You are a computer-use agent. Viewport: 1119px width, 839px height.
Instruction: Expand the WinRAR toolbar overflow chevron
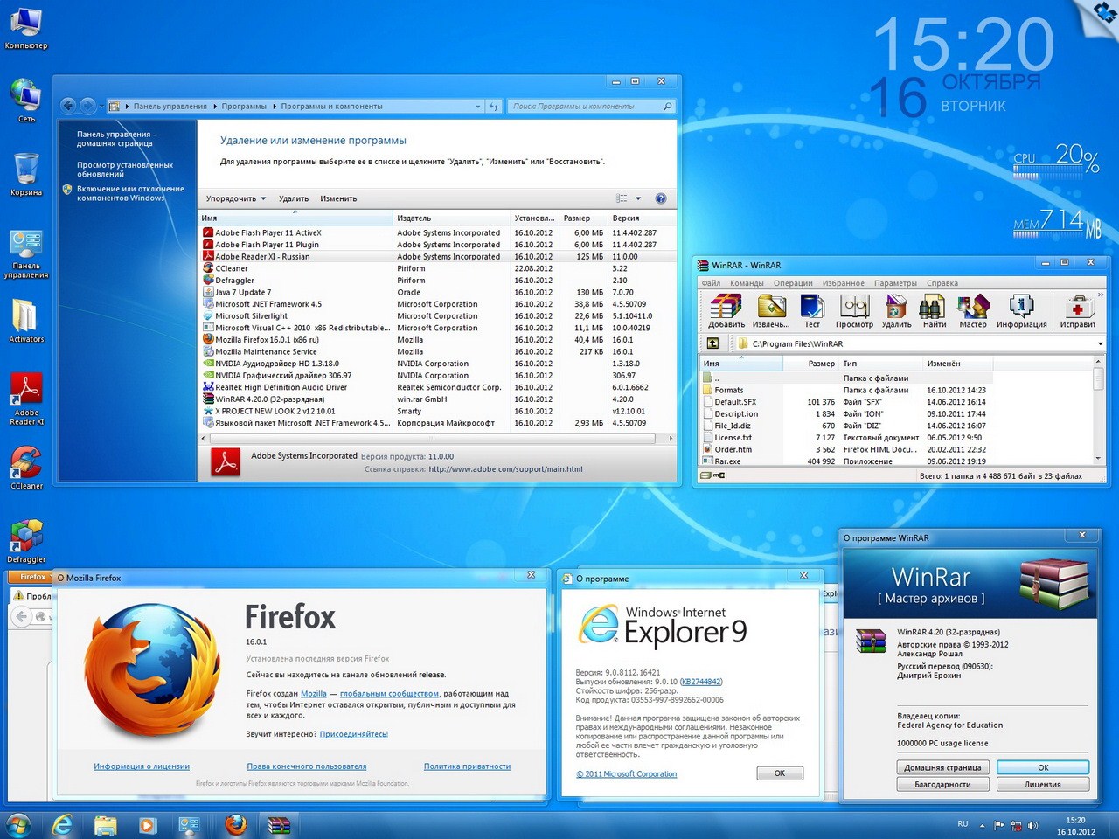click(1100, 295)
